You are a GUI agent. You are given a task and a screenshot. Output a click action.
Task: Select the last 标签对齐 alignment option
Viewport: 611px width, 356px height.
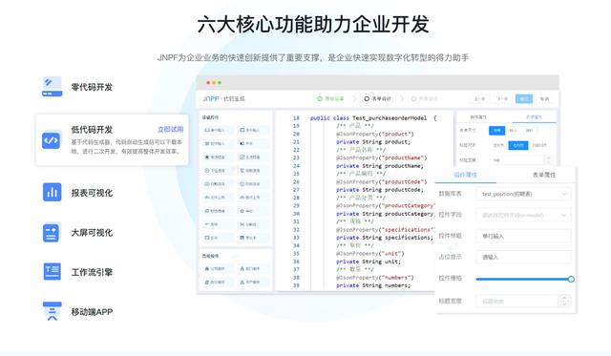[x=539, y=145]
